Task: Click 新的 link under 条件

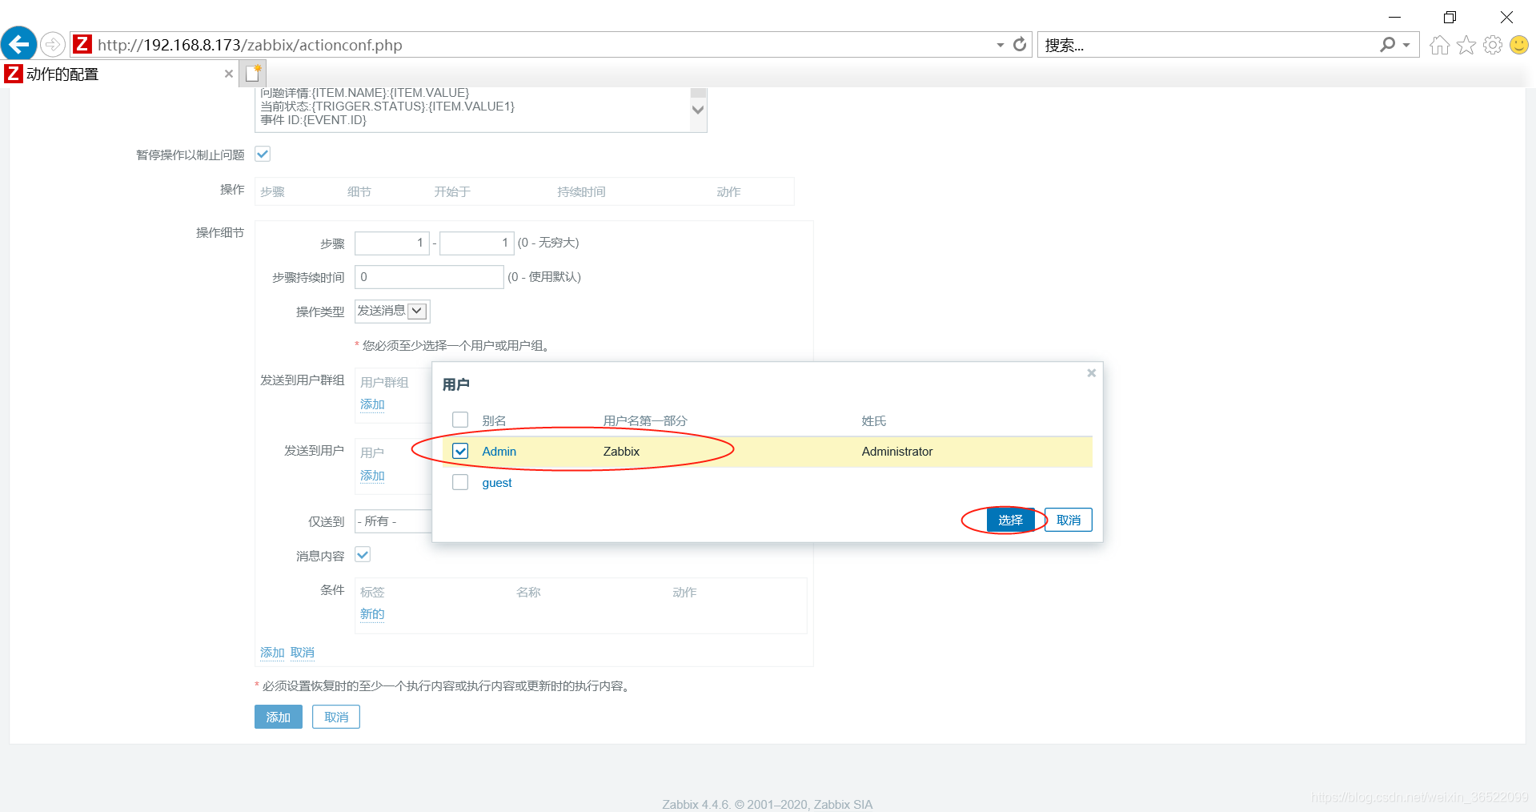Action: (372, 614)
